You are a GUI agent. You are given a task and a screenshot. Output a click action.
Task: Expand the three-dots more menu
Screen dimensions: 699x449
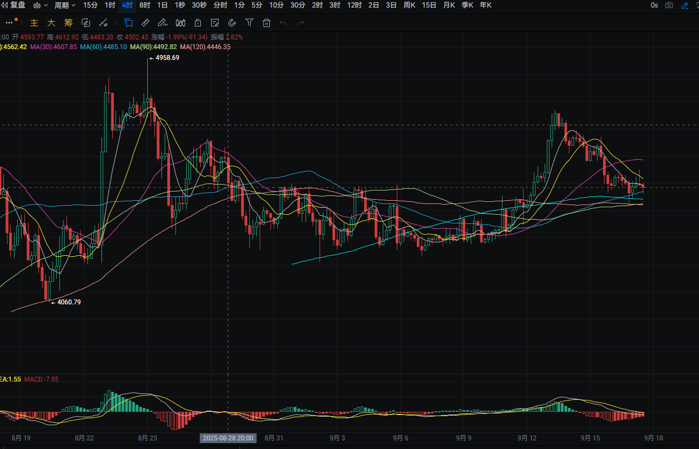[x=8, y=23]
